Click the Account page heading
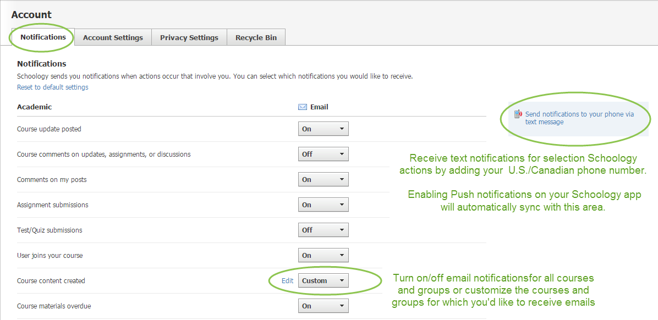 click(31, 15)
